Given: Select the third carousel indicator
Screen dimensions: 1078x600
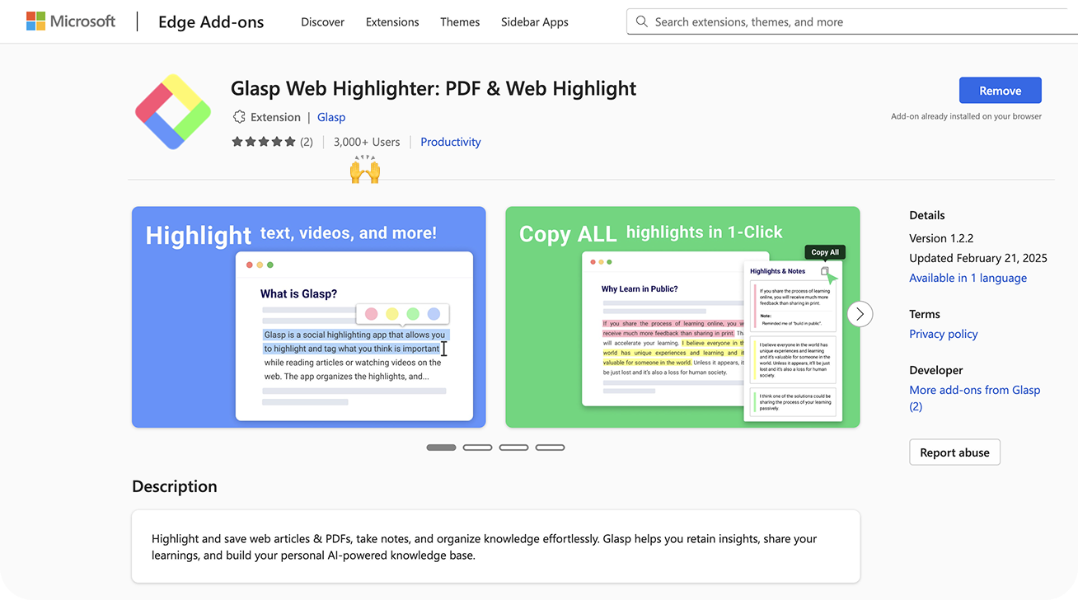Looking at the screenshot, I should click(513, 448).
